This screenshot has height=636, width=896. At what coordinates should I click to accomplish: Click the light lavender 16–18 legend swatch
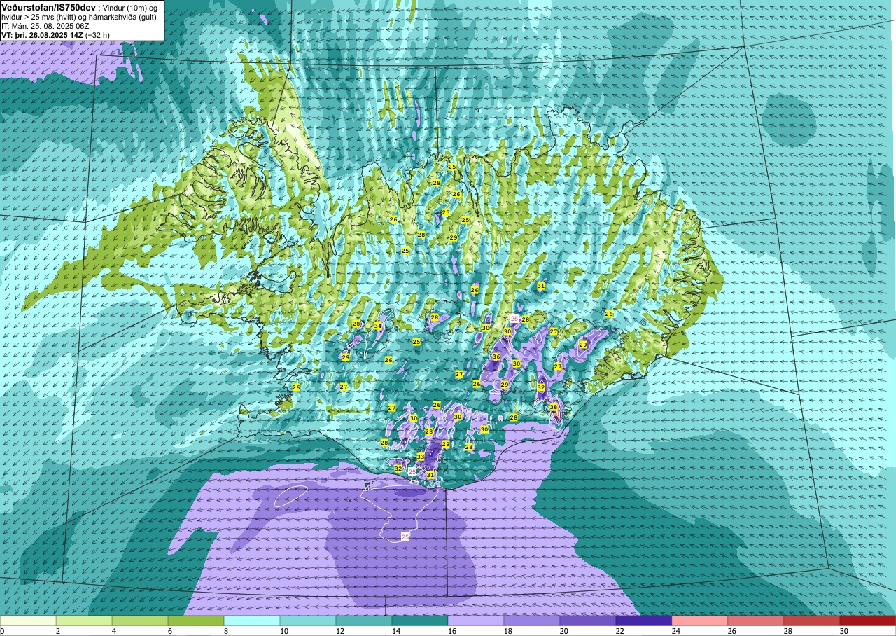[x=476, y=621]
